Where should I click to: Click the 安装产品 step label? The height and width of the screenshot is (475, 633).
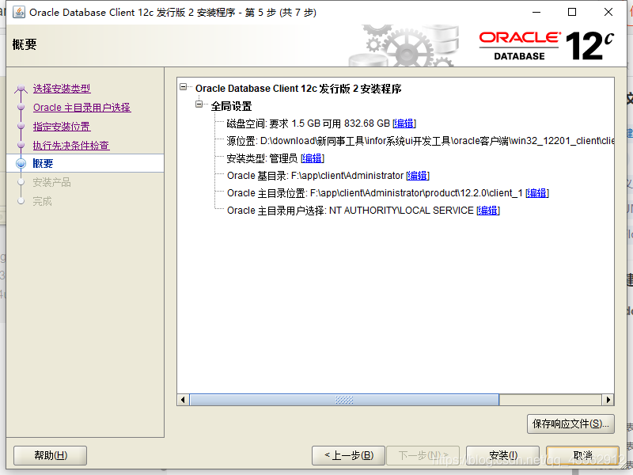point(51,182)
